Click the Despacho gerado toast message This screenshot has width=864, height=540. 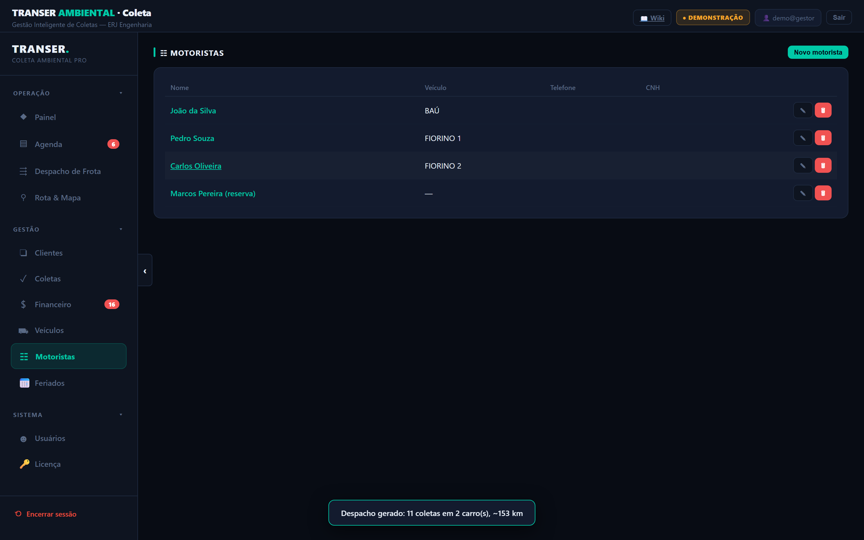432,513
